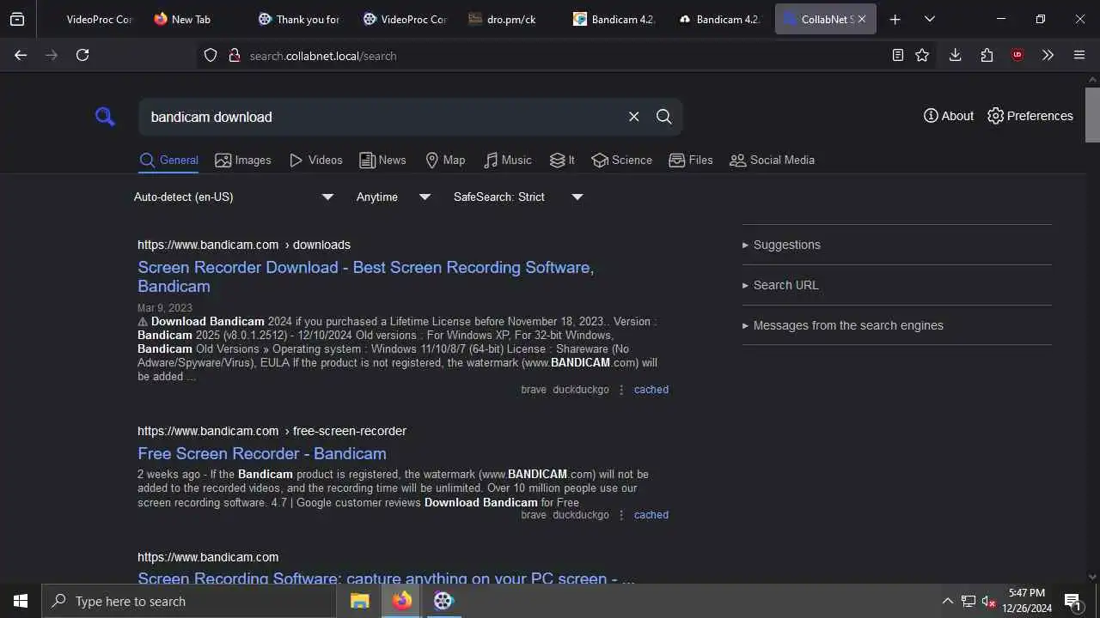
Task: List all tabs dropdown arrow
Action: click(929, 19)
